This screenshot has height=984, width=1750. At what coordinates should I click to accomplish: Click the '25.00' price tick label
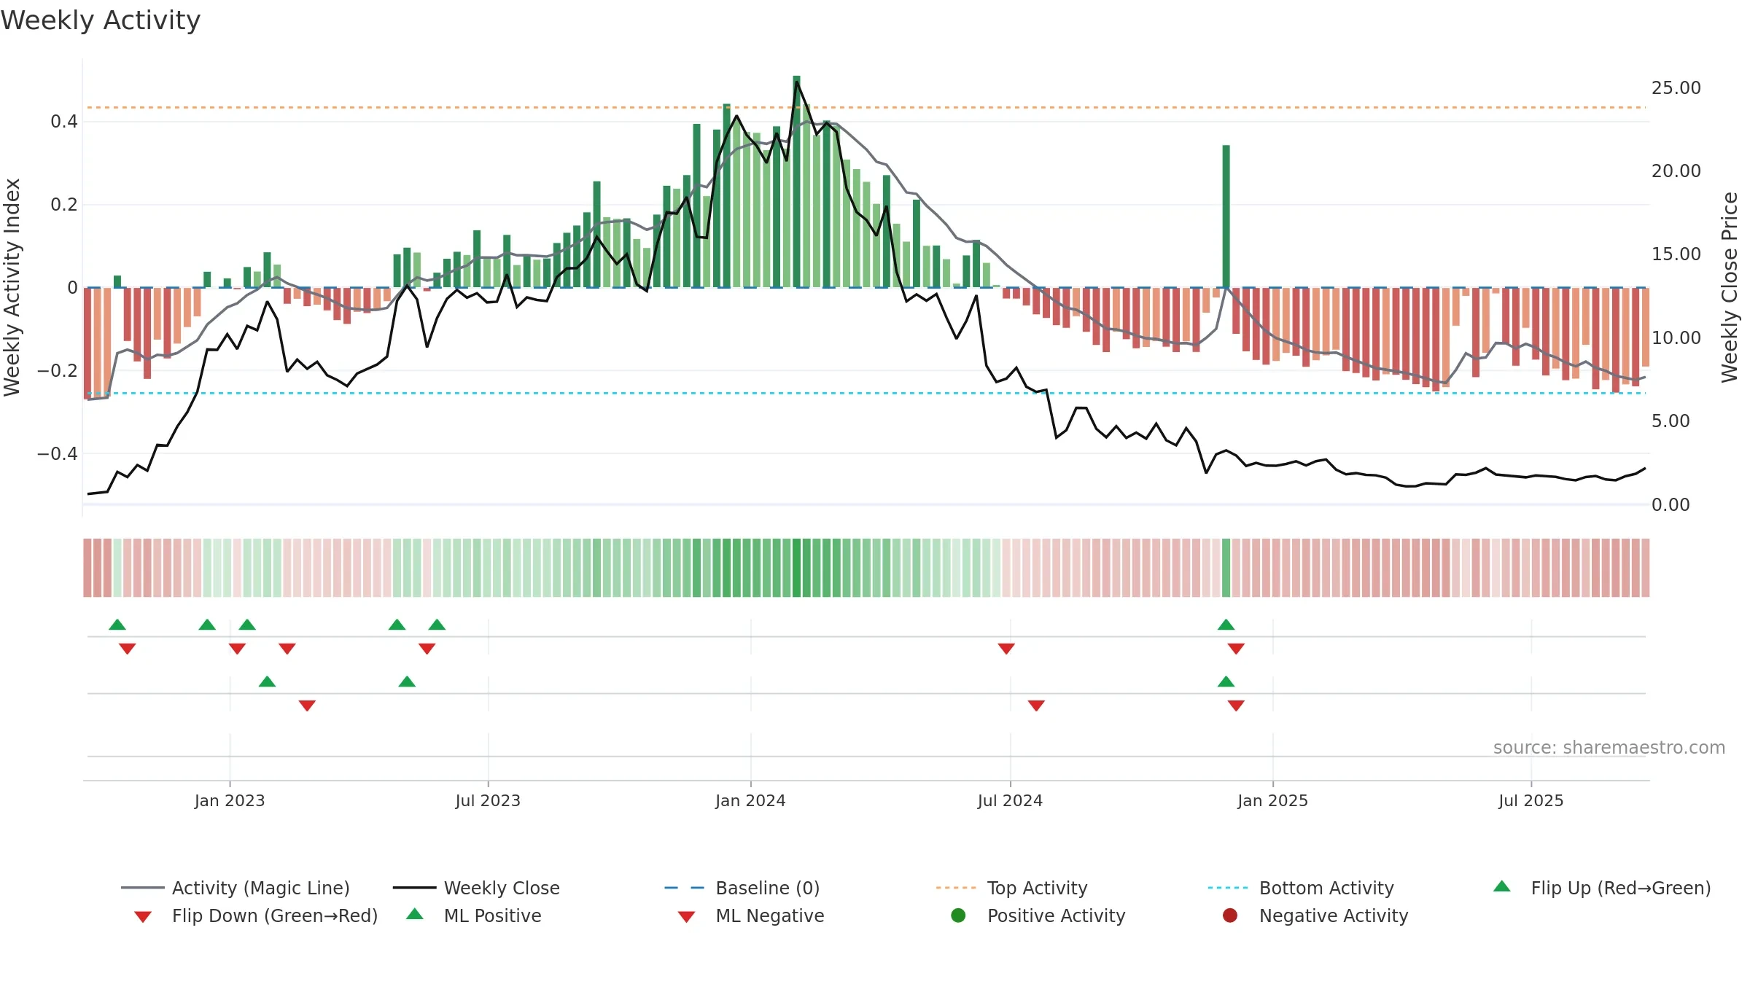(1676, 88)
